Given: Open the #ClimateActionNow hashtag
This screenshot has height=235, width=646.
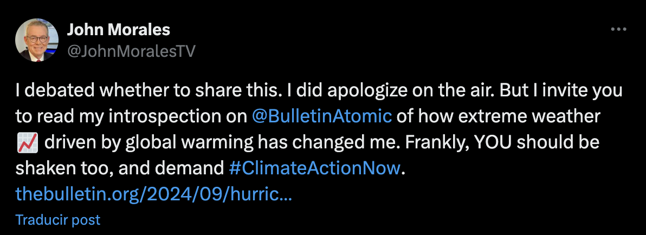Looking at the screenshot, I should (315, 168).
